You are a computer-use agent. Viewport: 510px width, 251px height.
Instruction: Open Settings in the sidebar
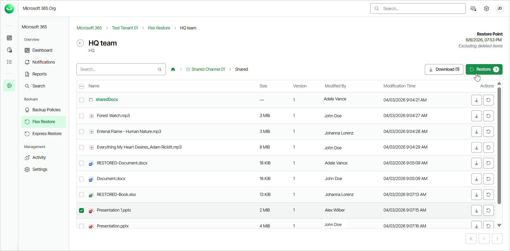(44, 169)
